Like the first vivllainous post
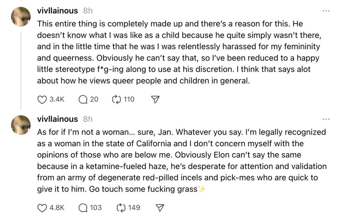Image resolution: width=340 pixels, height=218 pixels. (42, 99)
